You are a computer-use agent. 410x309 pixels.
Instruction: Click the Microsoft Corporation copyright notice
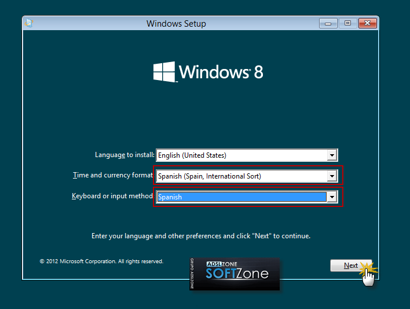101,261
